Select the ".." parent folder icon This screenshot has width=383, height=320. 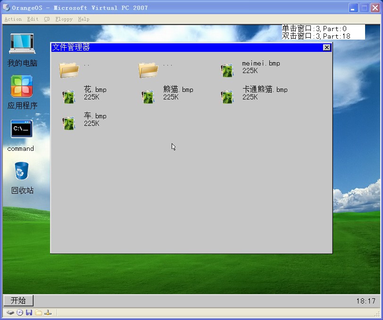click(x=69, y=70)
